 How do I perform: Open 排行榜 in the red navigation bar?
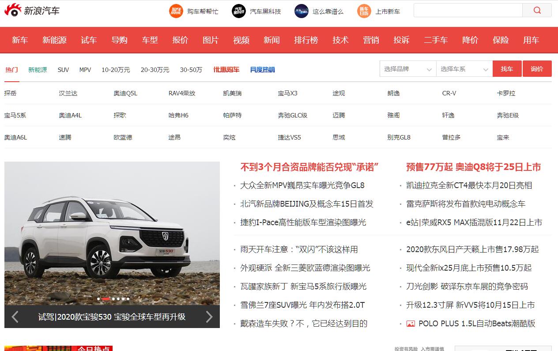pos(306,40)
